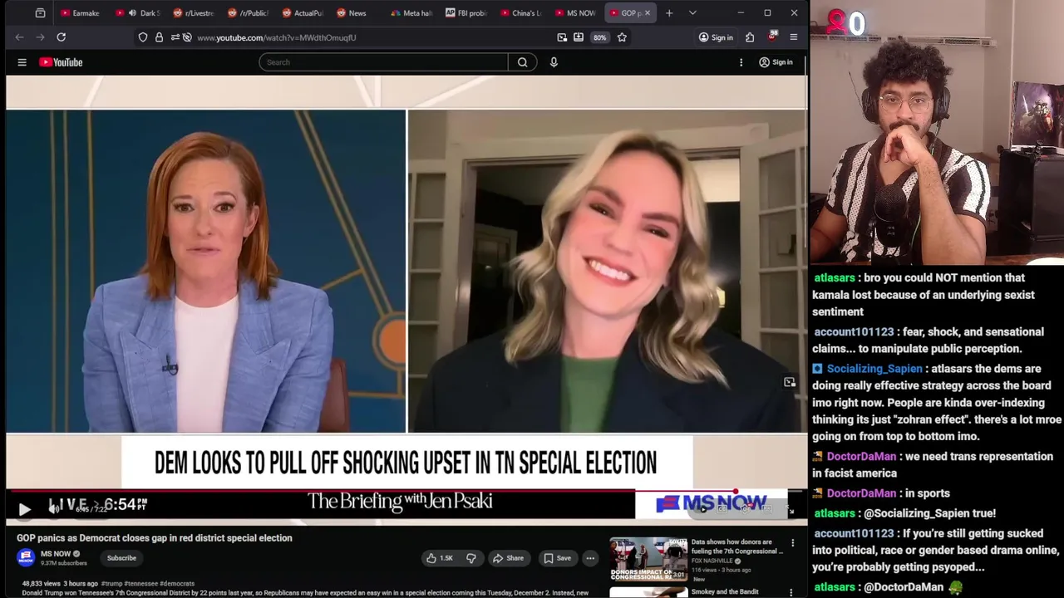Click the username Socializing_Sapien in chat
1064x598 pixels.
coord(874,369)
